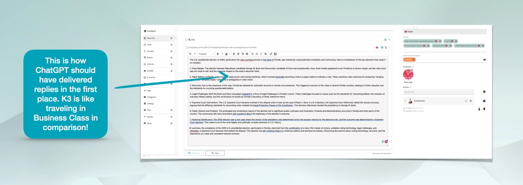Undo the last edit in editor
The image size is (523, 185).
190,54
